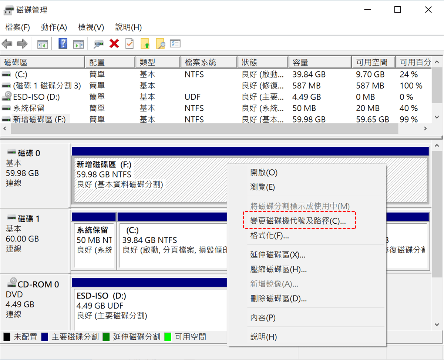Screen dimensions: 444x360
Task: Click horizontal scrollbar left arrow
Action: coord(5,129)
